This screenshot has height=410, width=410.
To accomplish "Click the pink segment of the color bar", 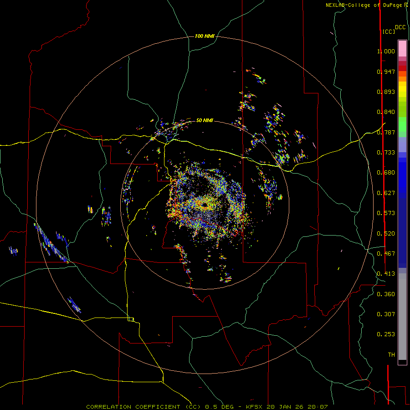I will click(x=402, y=48).
